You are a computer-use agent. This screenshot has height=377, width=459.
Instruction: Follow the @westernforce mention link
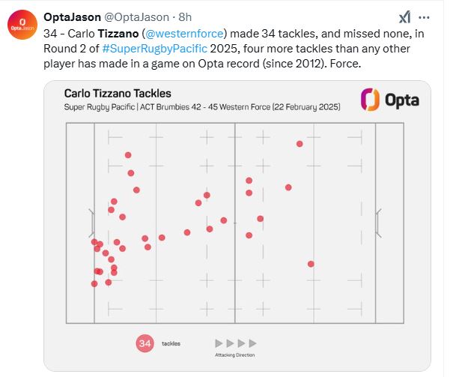click(x=184, y=34)
